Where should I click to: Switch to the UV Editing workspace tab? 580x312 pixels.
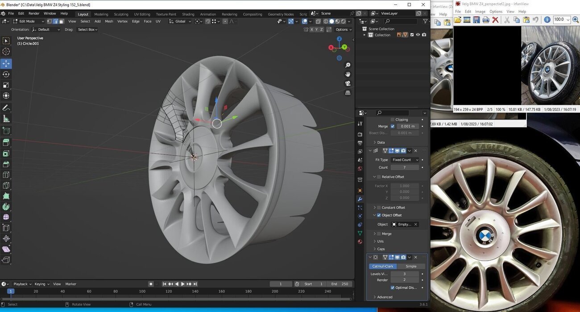[x=142, y=14]
